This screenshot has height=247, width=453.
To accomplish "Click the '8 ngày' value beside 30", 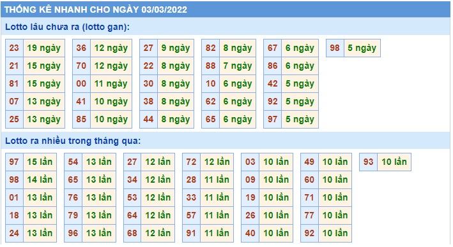I will click(176, 83).
